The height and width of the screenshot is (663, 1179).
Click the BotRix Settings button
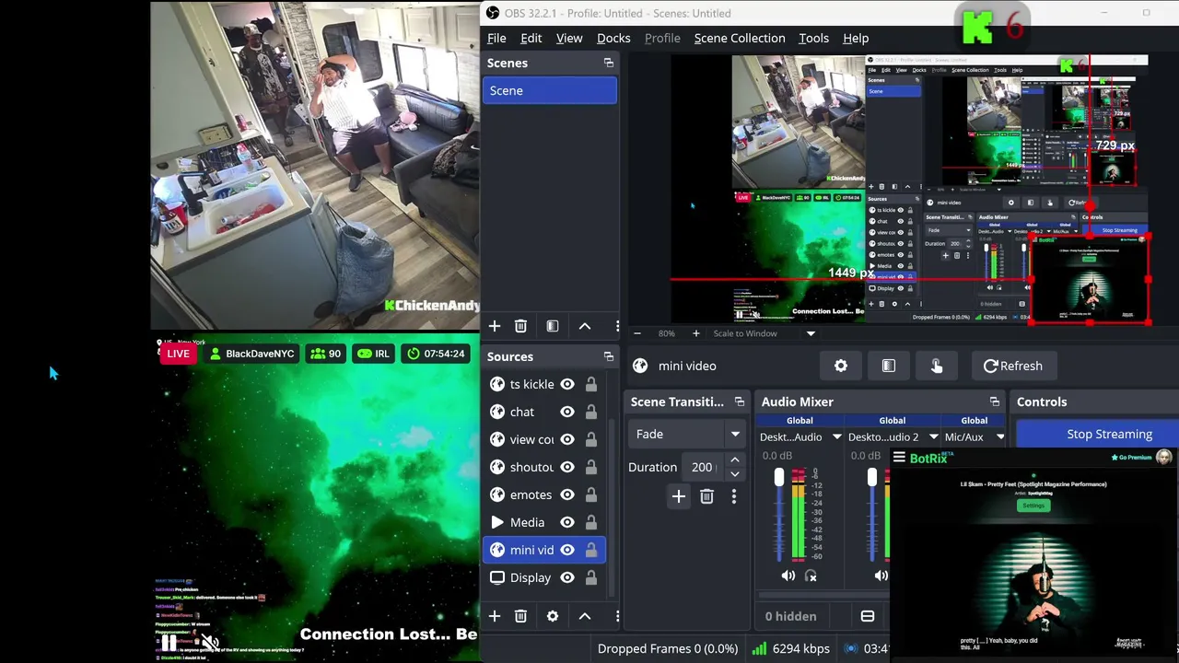coord(1033,505)
